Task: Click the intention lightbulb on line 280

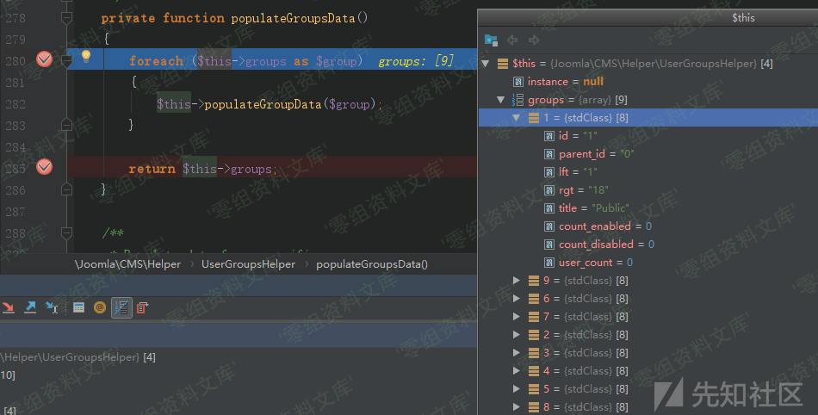Action: (x=86, y=57)
